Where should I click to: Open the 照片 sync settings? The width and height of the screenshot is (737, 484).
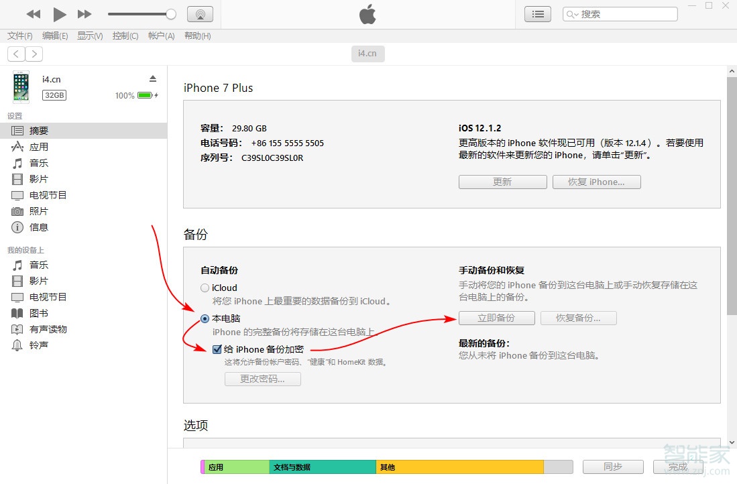(38, 211)
